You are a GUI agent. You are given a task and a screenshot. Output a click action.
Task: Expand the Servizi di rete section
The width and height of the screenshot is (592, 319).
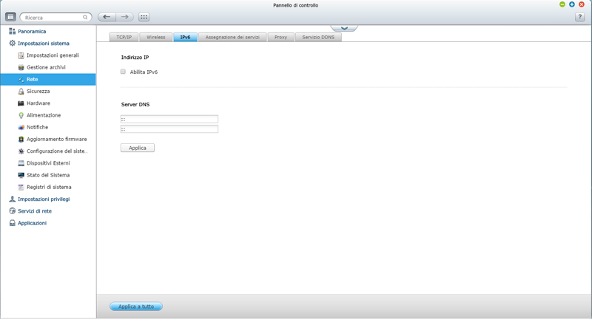pos(34,211)
